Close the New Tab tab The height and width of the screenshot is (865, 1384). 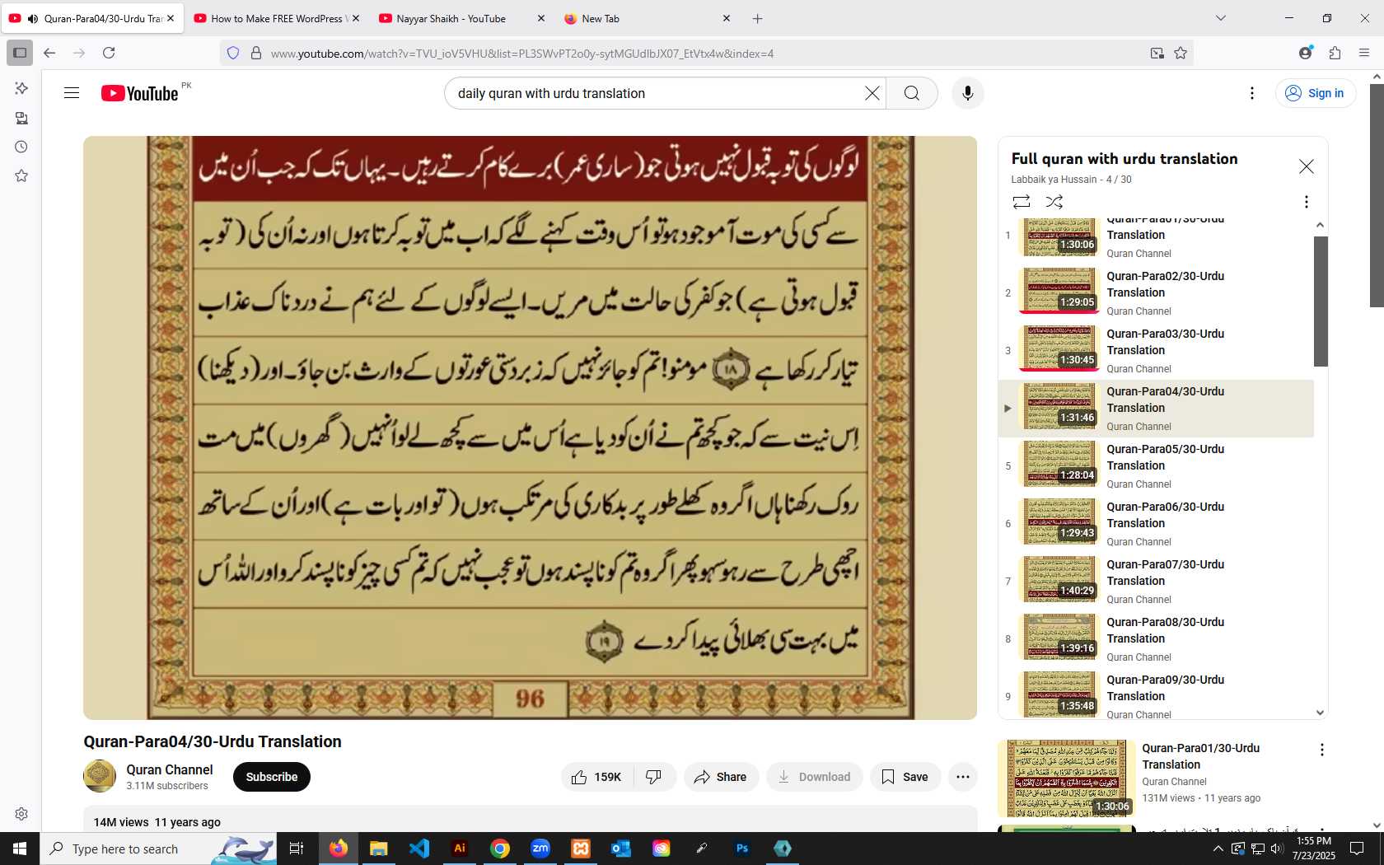pyautogui.click(x=727, y=18)
